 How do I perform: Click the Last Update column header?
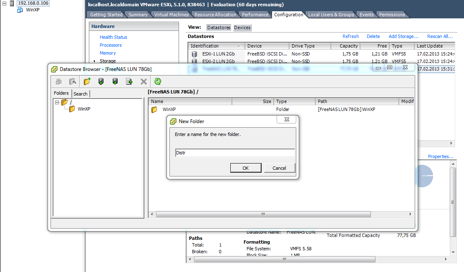coord(434,46)
